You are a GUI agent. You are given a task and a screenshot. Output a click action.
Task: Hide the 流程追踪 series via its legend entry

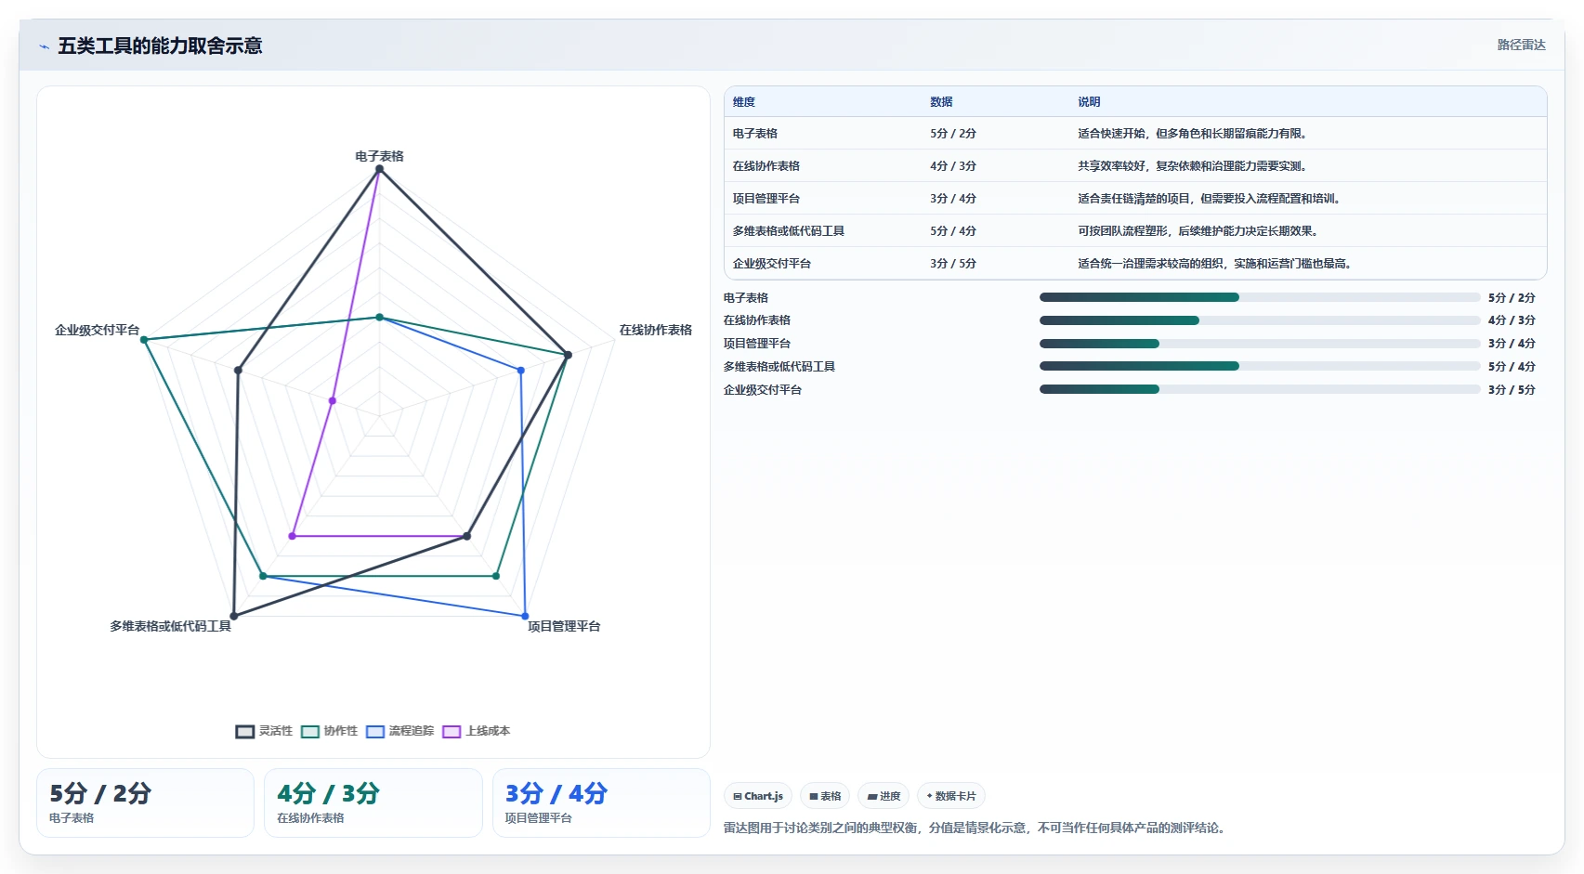pos(400,731)
